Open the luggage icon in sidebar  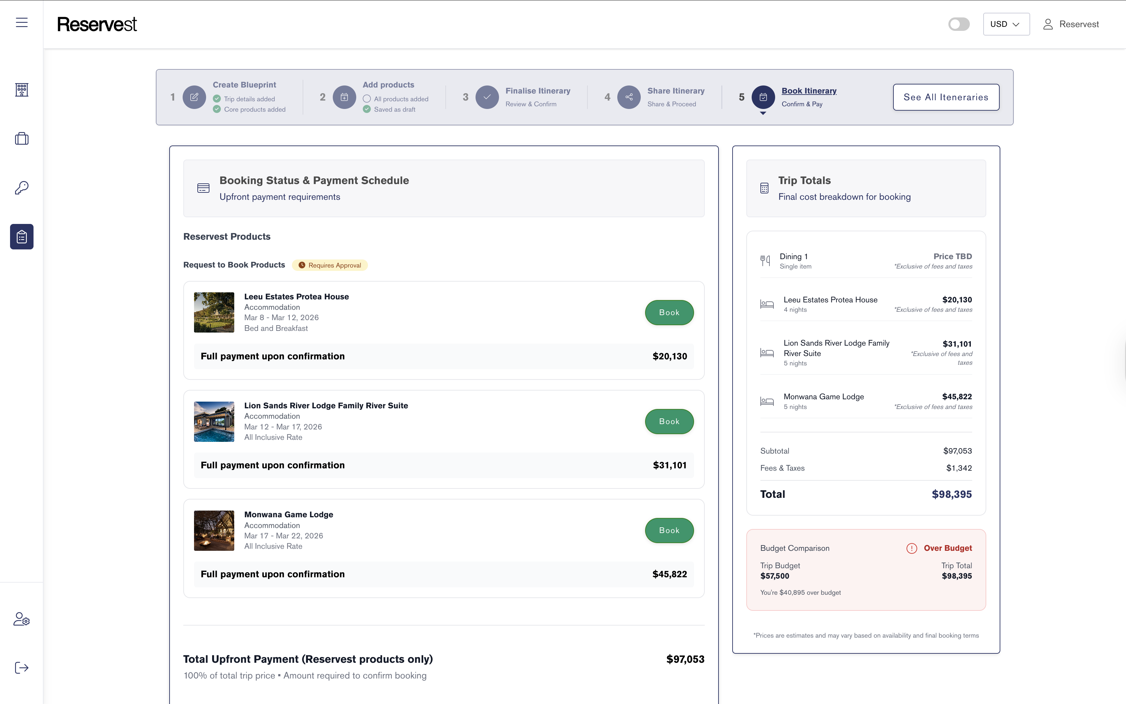pos(21,139)
